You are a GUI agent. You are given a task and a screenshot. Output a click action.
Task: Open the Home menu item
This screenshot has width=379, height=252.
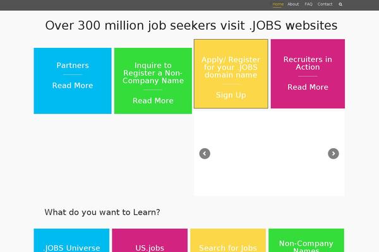point(278,4)
